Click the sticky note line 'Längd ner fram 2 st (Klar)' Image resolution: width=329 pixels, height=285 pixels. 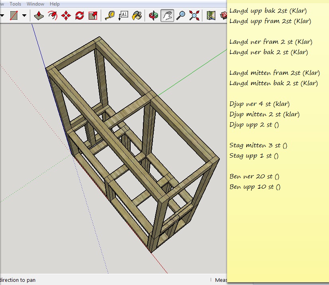271,42
